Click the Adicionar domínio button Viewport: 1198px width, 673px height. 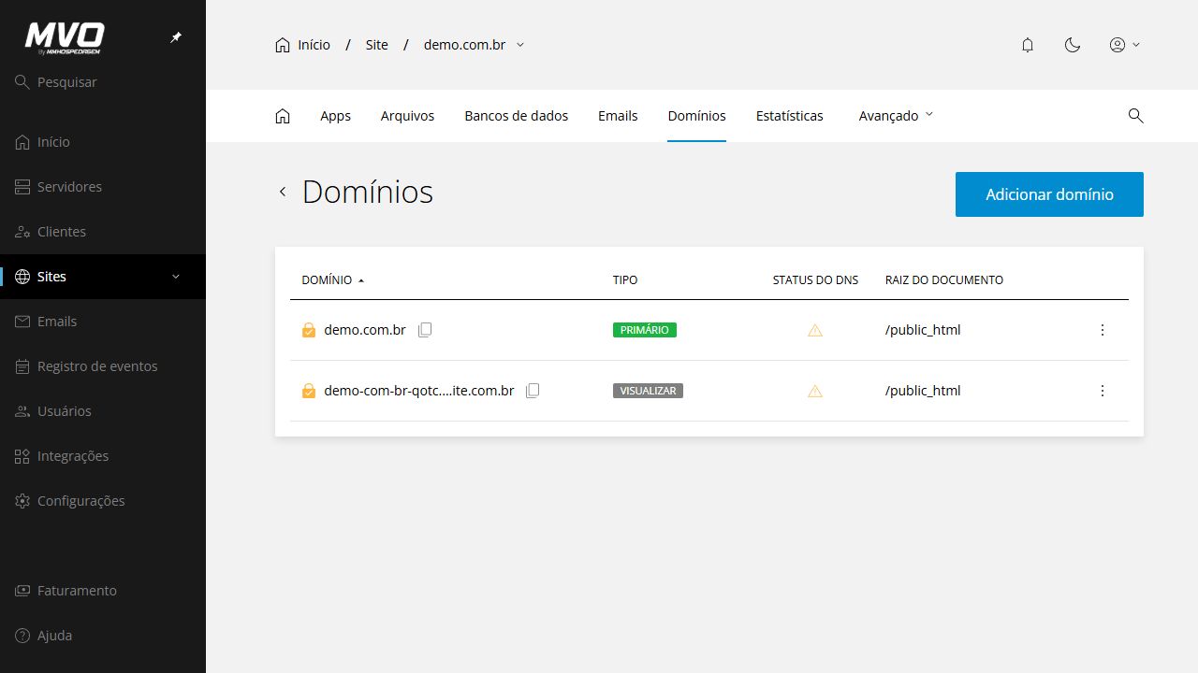pos(1049,194)
